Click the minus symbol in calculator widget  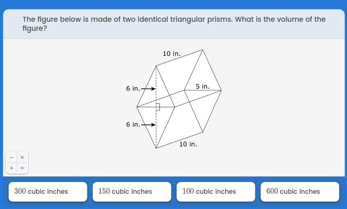coord(11,157)
